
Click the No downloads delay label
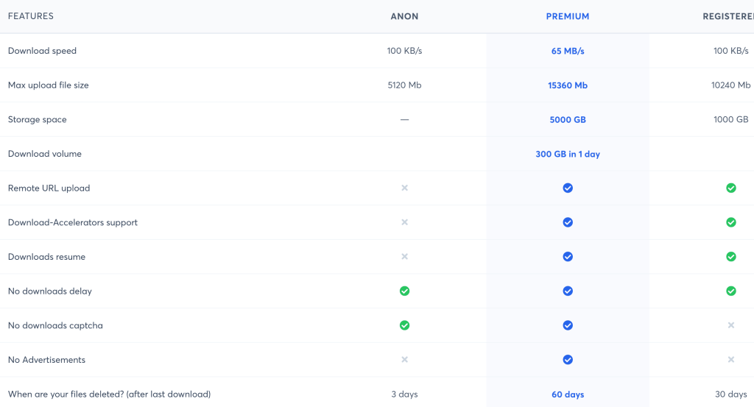point(49,291)
